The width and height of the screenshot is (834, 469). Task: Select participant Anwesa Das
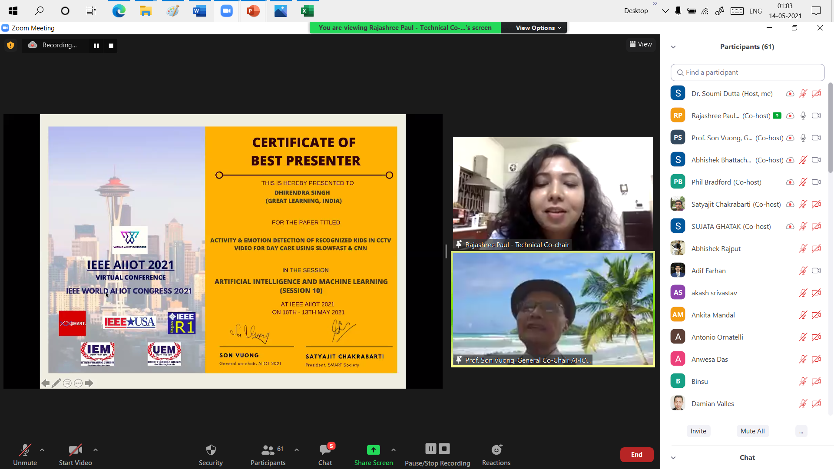pos(747,360)
